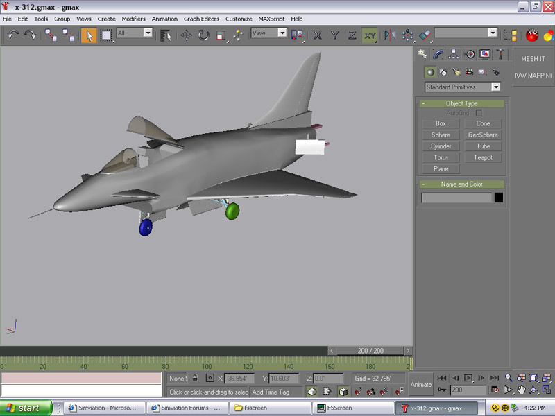Click the Mirror Selected Objects tool
The height and width of the screenshot is (416, 555).
[389, 34]
